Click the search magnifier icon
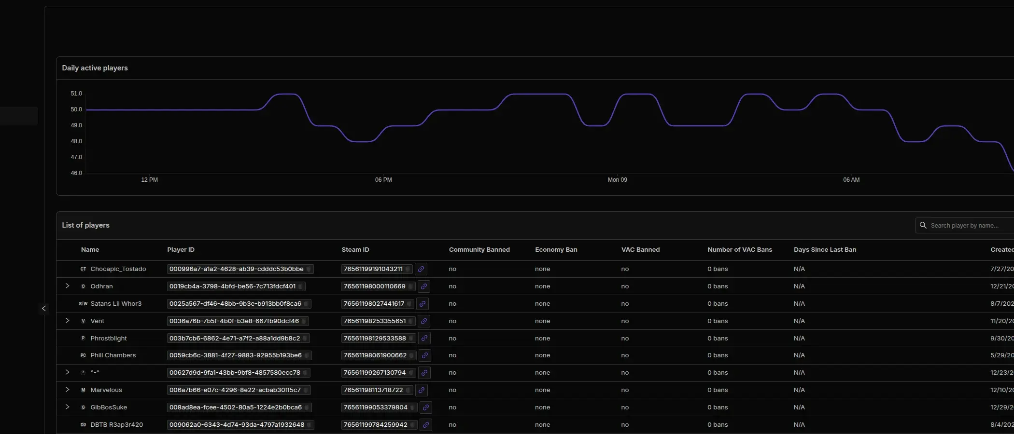 pos(923,225)
